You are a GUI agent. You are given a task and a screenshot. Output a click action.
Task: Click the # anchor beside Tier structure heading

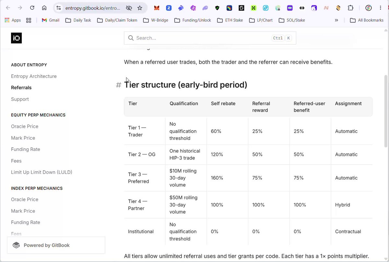tap(119, 85)
